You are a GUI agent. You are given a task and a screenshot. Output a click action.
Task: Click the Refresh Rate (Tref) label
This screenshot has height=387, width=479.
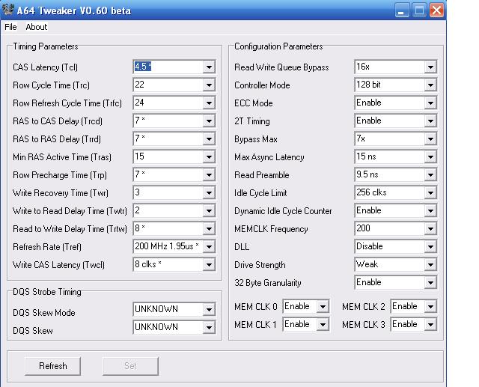47,247
